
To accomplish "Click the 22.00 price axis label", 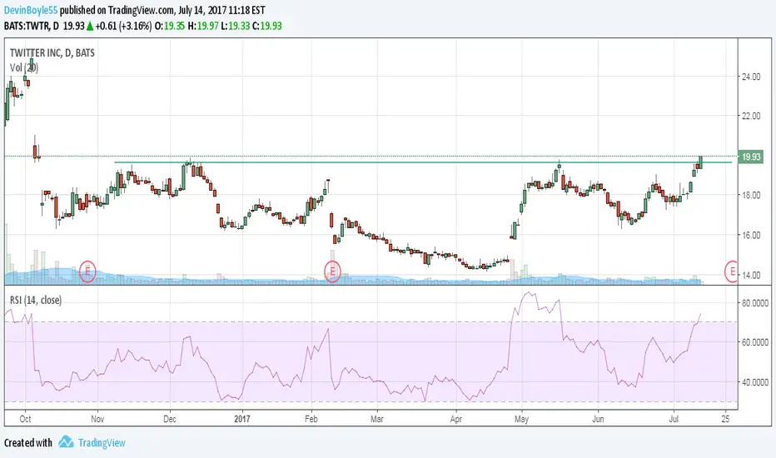I will (751, 116).
